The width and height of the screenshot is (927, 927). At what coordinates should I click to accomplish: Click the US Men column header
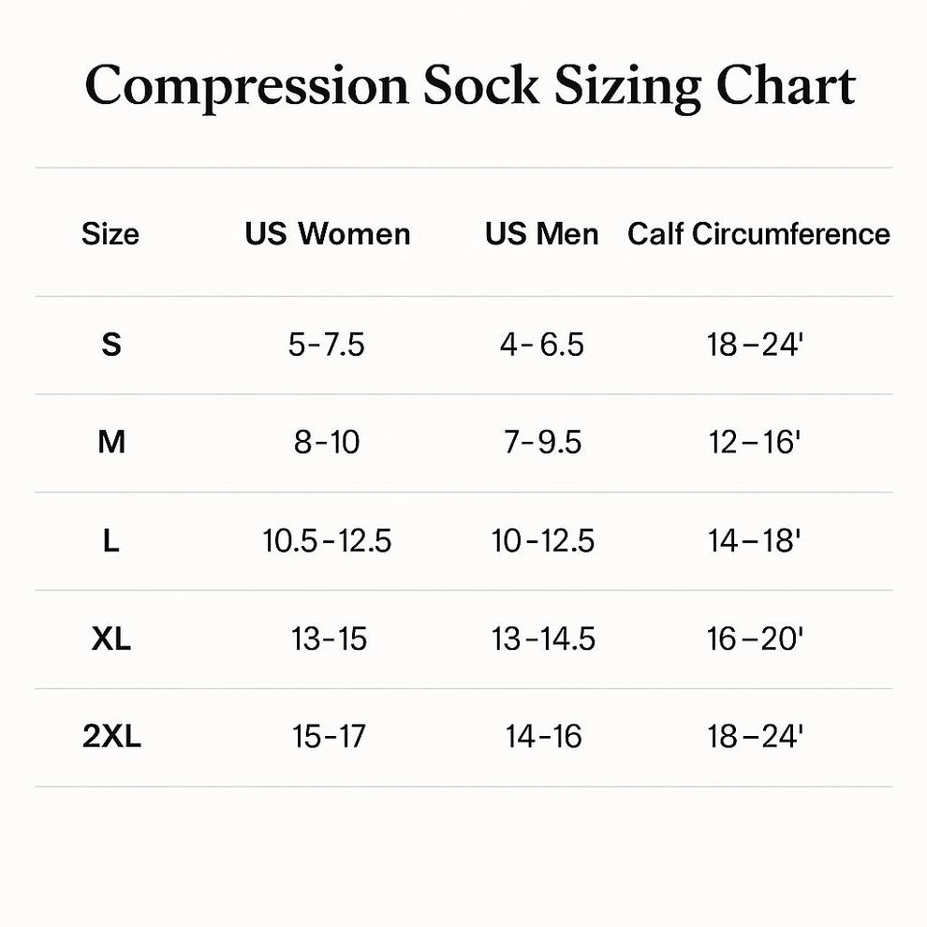coord(542,234)
